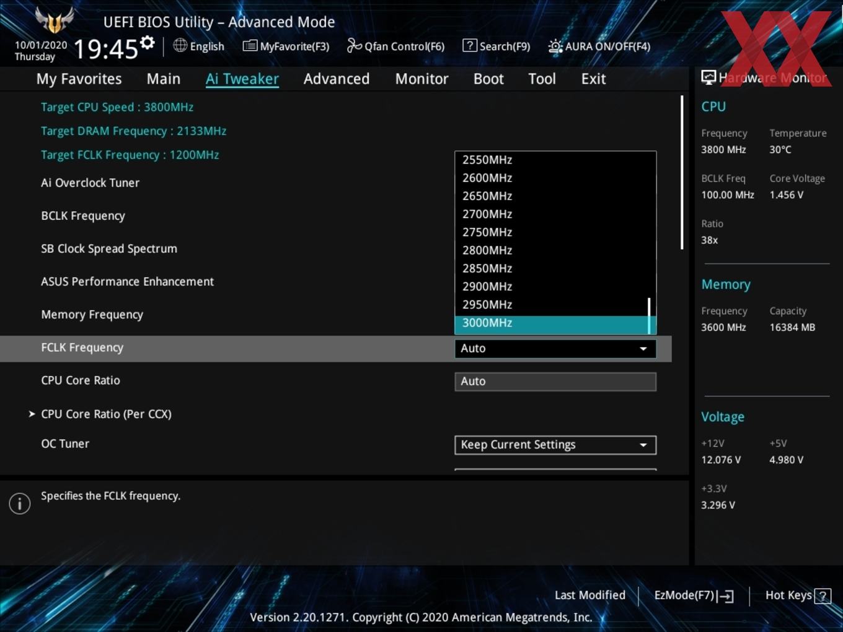Click the EzMode(F7) switch arrow icon
This screenshot has width=843, height=632.
[725, 596]
